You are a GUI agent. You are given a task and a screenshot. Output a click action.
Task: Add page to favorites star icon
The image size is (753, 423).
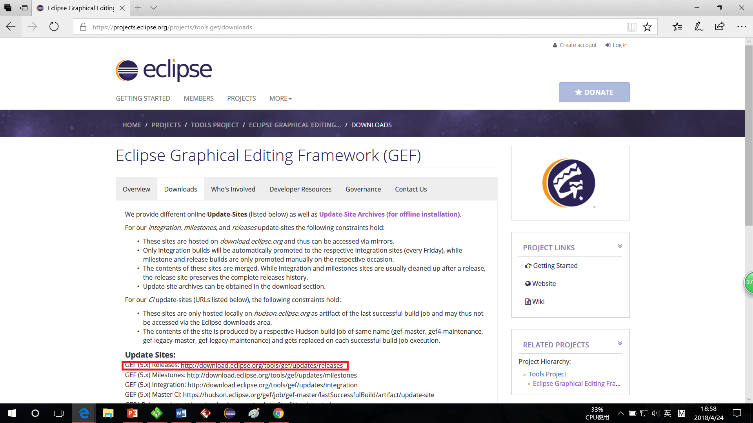(x=647, y=27)
